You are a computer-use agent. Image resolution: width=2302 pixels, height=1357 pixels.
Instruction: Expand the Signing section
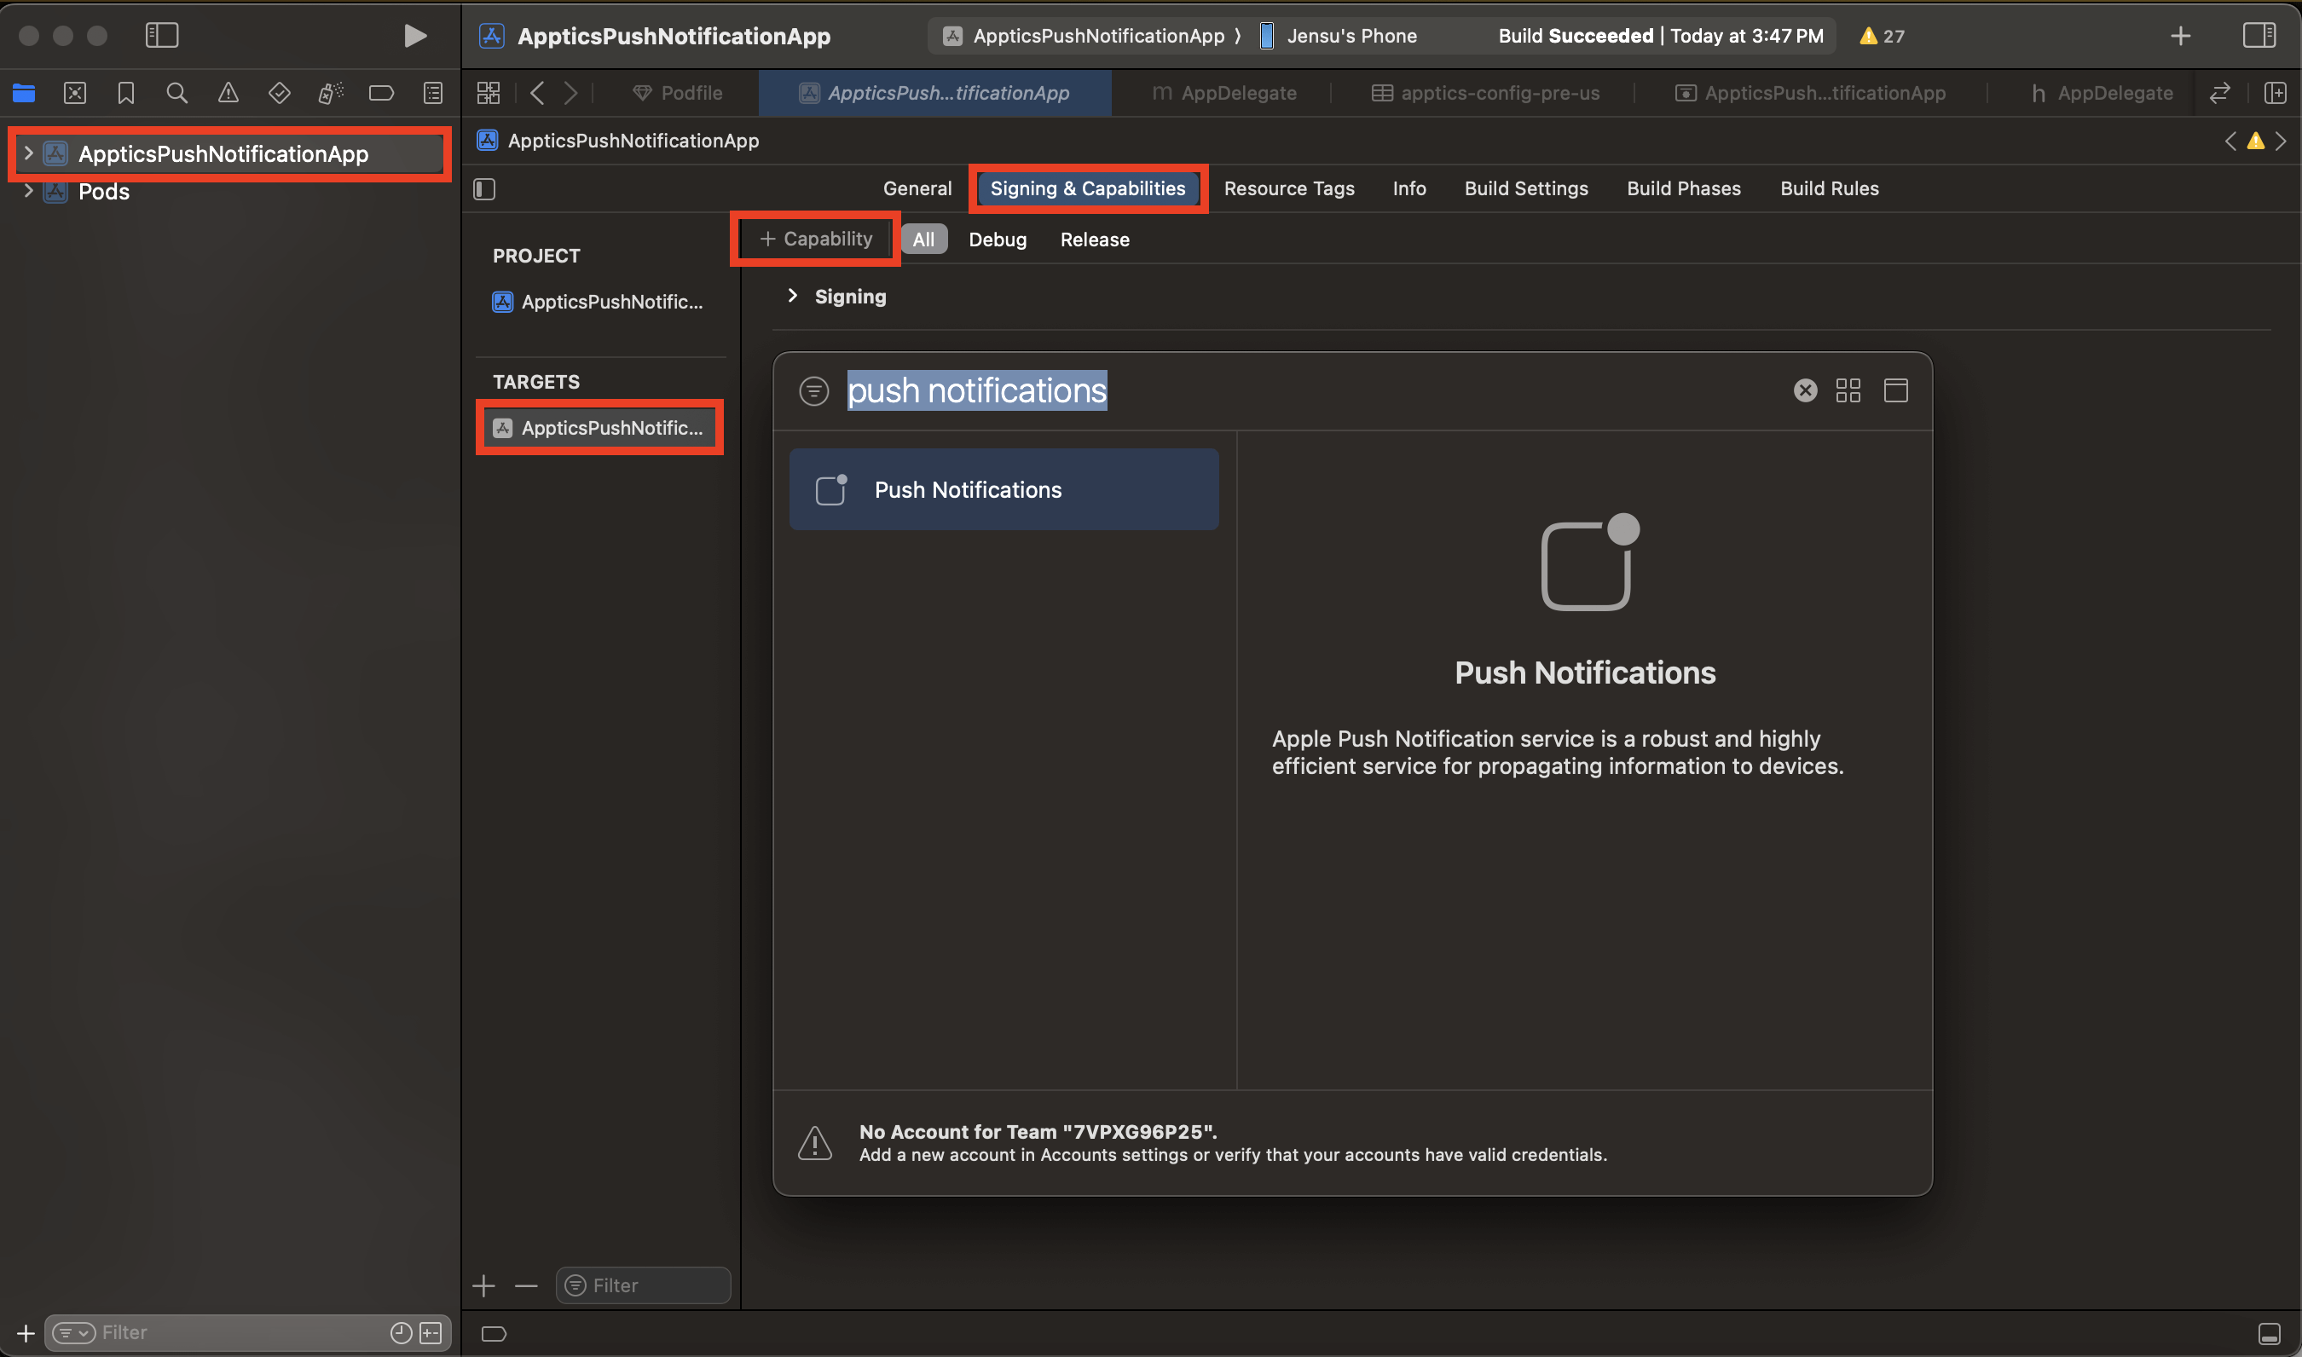(792, 296)
